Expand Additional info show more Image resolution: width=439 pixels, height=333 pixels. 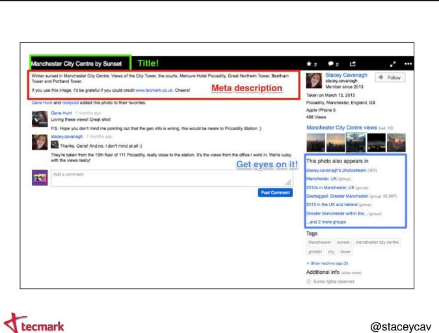[351, 273]
